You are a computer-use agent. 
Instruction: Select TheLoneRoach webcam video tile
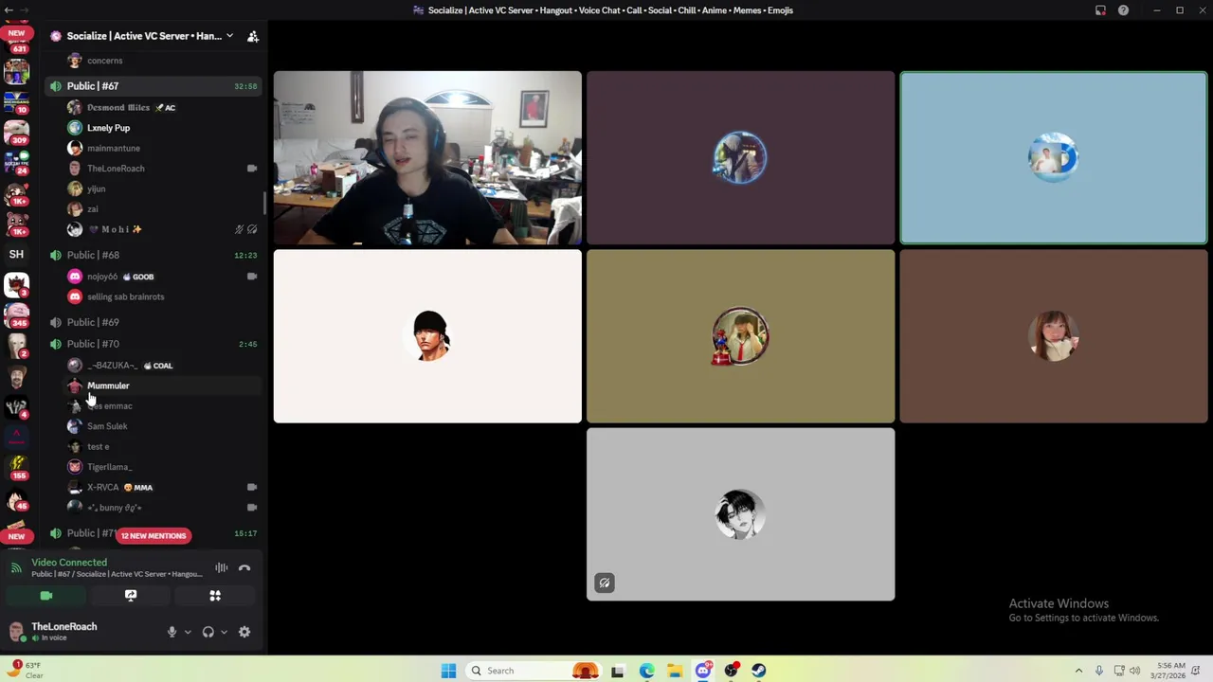click(x=427, y=158)
